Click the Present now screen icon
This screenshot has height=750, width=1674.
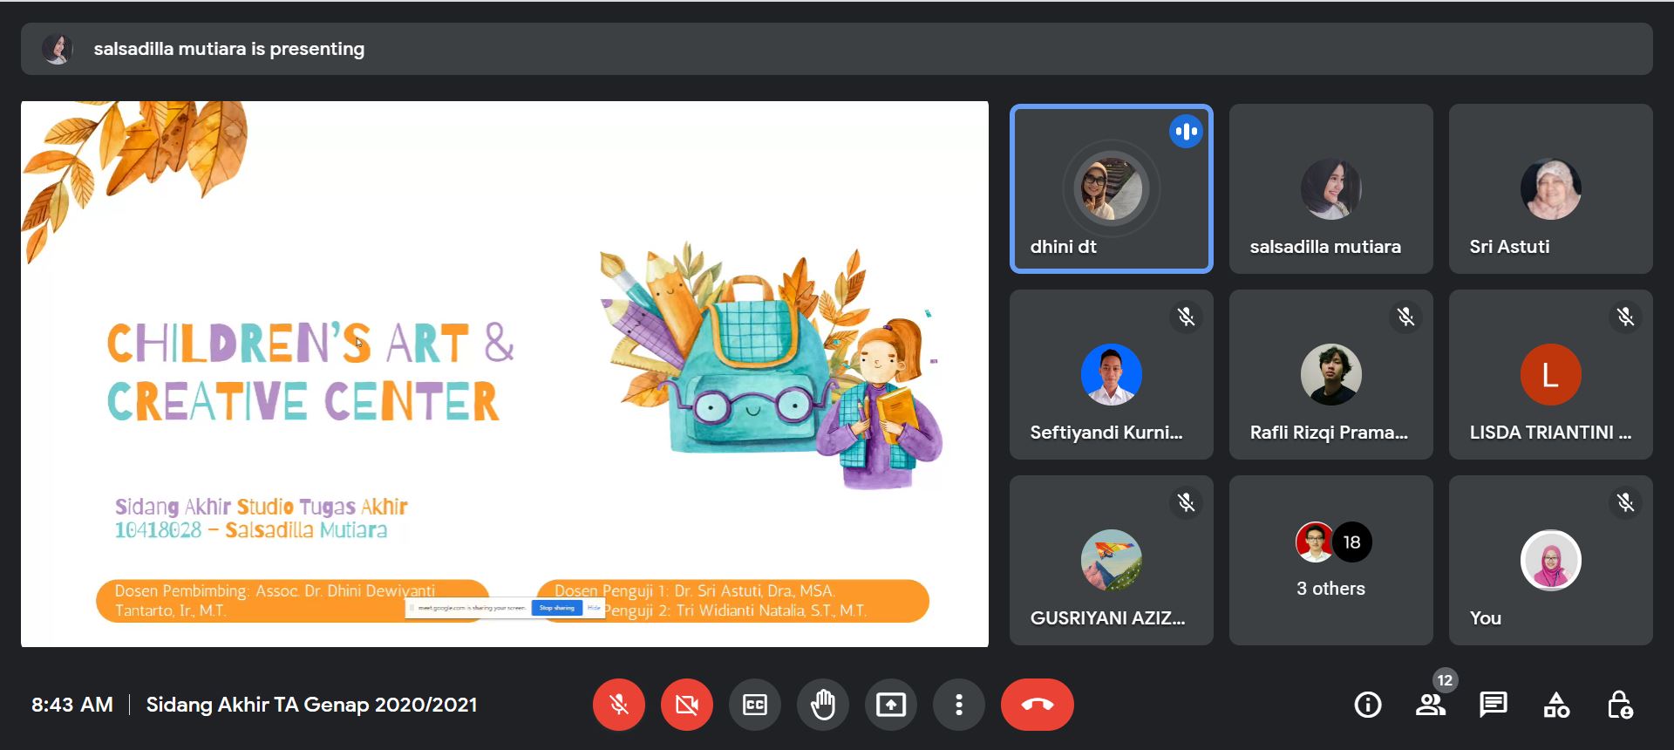(x=890, y=705)
